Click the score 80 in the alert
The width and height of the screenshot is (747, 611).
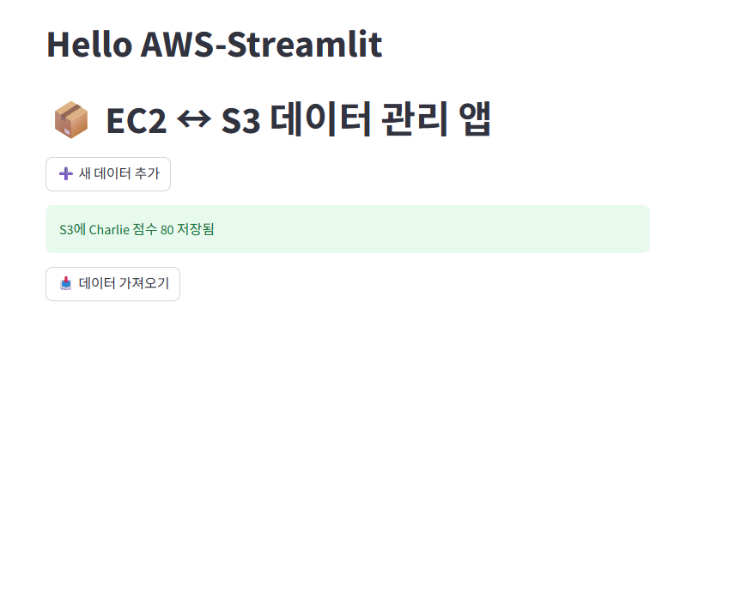[167, 230]
